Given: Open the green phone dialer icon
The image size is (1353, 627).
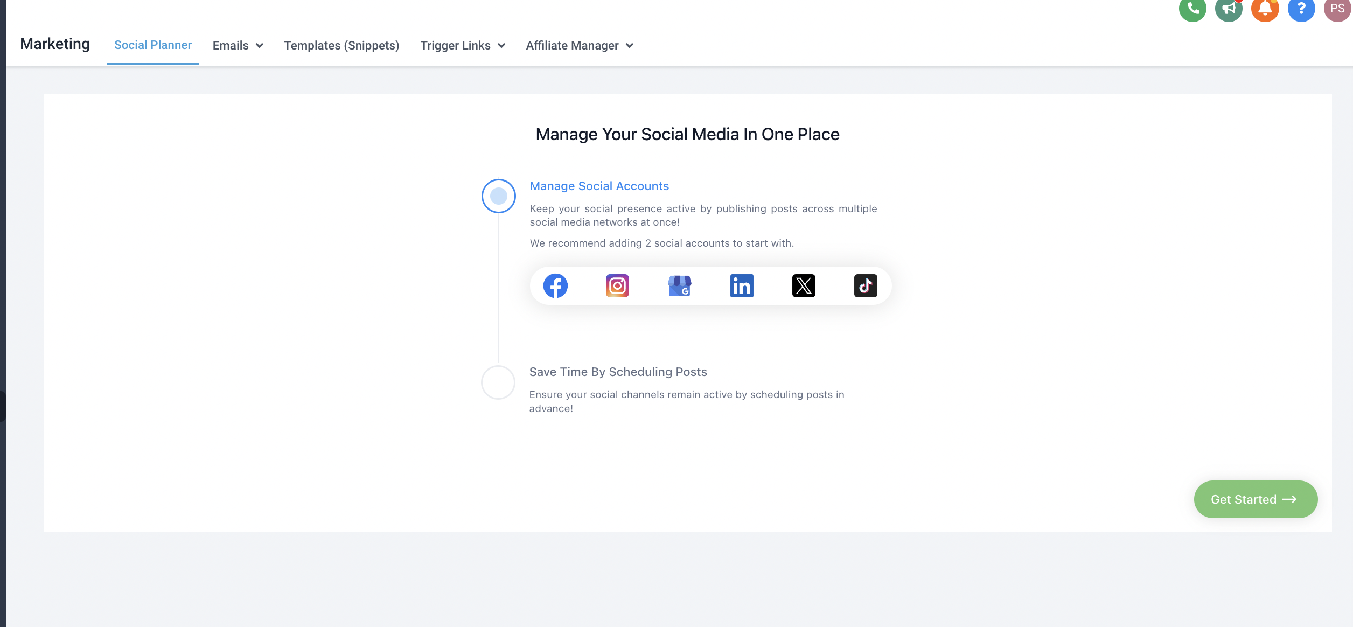Looking at the screenshot, I should tap(1192, 9).
